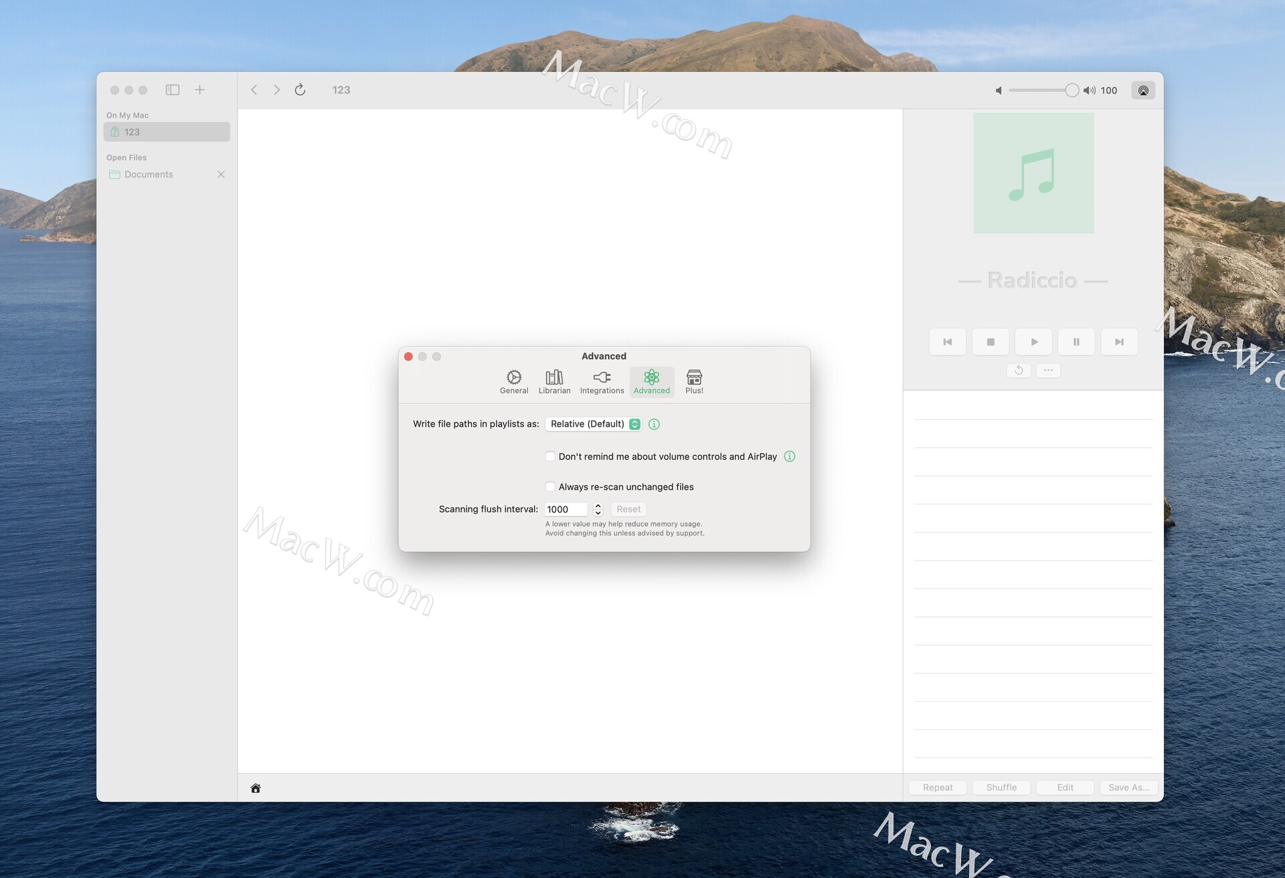Click the On My Mac sidebar header

[127, 115]
